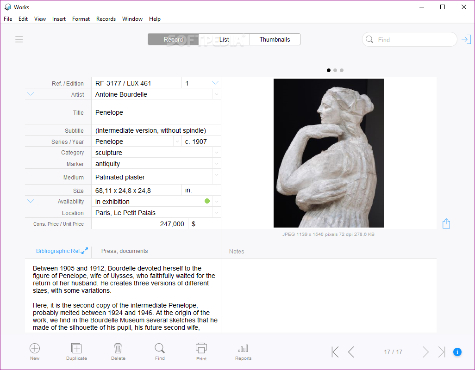Image resolution: width=475 pixels, height=370 pixels.
Task: Switch to Record view
Action: tap(173, 39)
